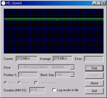Quit the HD_Speed application
Viewport: 107px width, 98px height.
pos(94,91)
